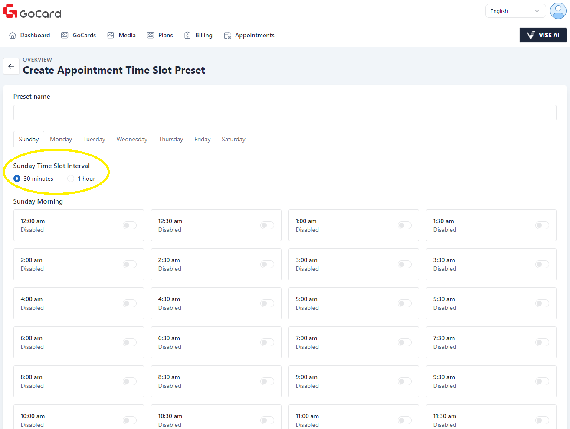Screen dimensions: 570x429
Task: Enable the 9:30 am time slot
Action: 542,381
